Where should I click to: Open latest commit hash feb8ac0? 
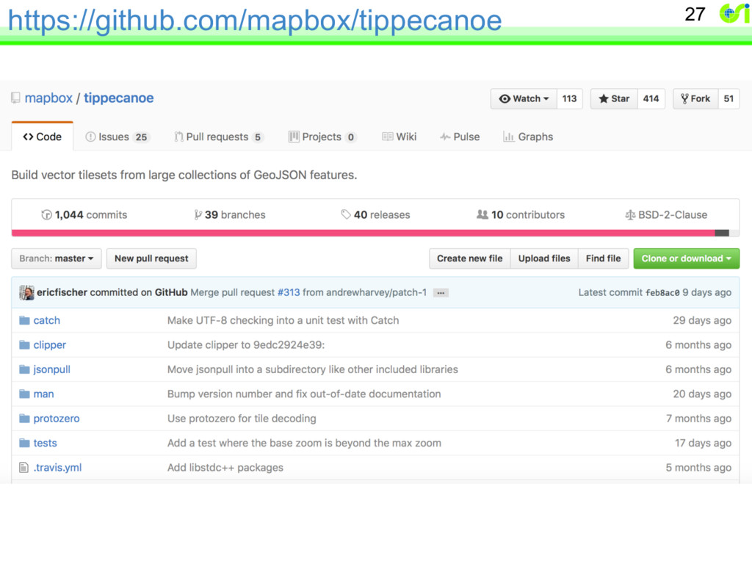coord(662,293)
